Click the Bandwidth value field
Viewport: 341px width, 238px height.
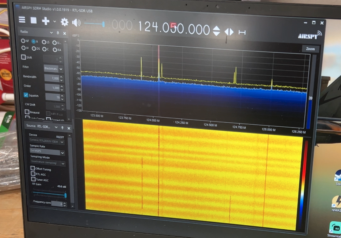52,78
